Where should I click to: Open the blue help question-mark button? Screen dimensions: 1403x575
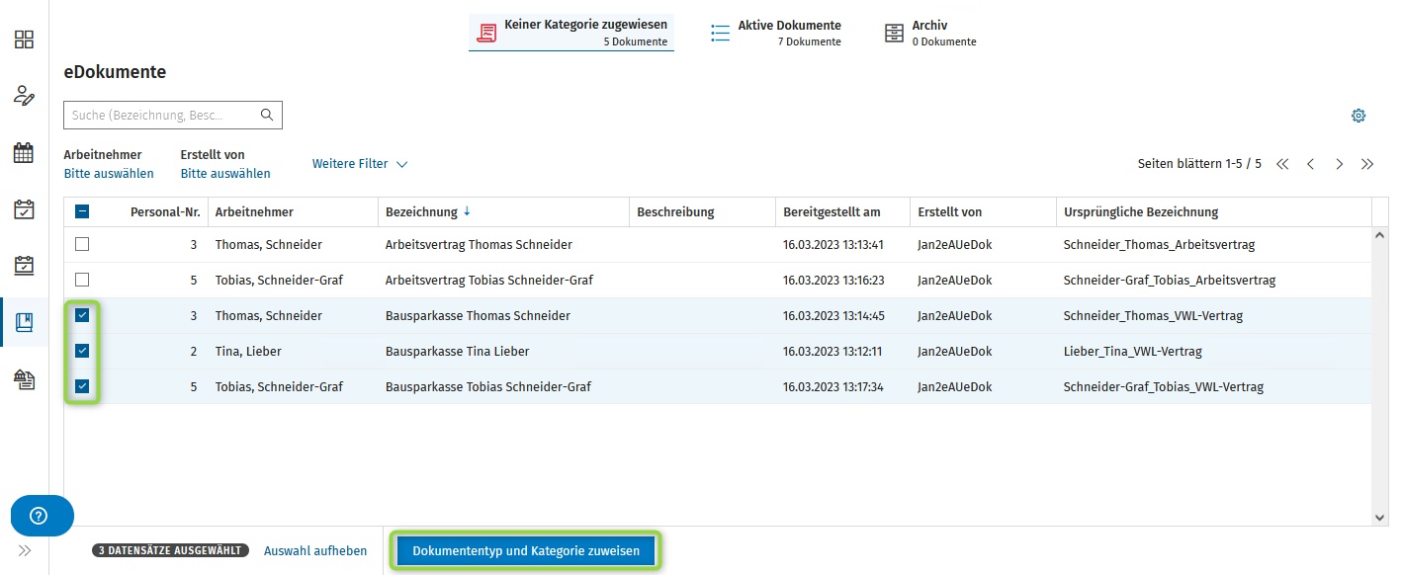pos(41,516)
